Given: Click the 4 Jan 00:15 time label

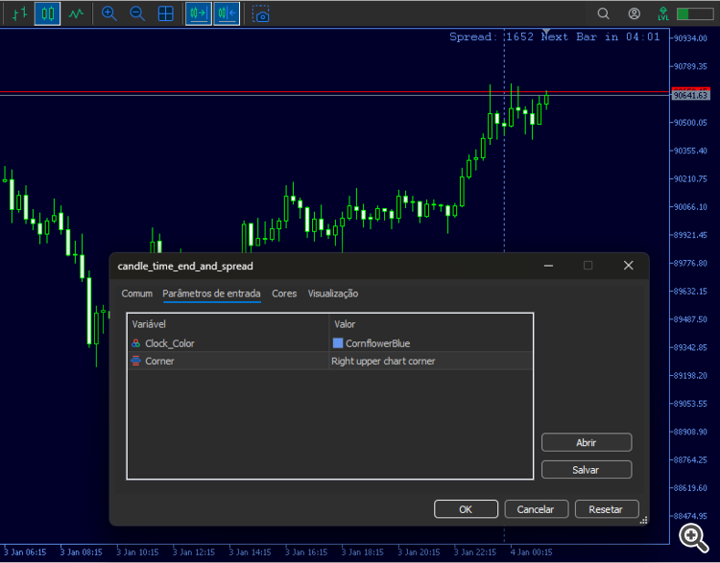Looking at the screenshot, I should coord(531,552).
